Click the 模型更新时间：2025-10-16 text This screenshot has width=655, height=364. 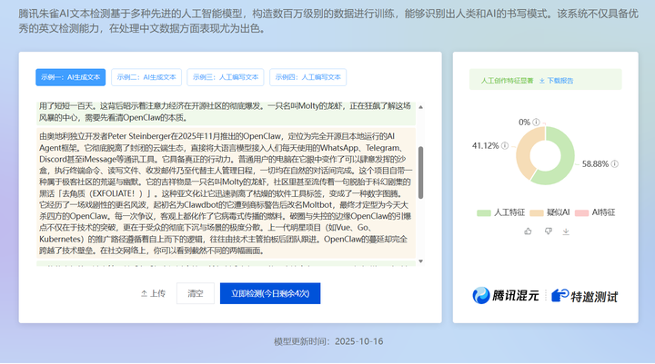pos(328,341)
